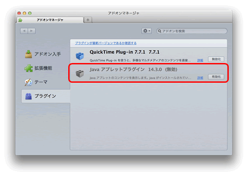Click the gray Java plugin brick icon
Screen dimensions: 248x172
tap(80, 74)
